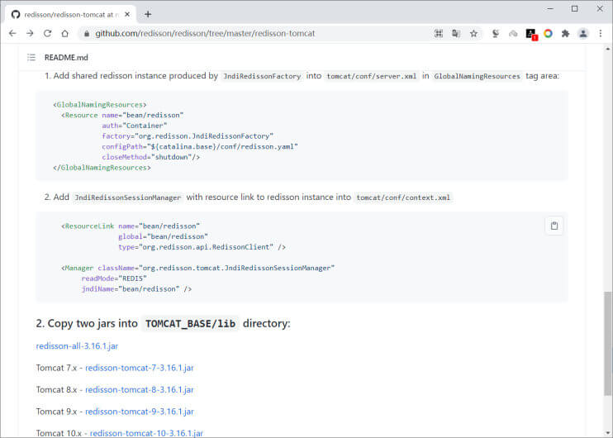Open the QR code generator icon
Screen dimensions: 613x438
point(439,34)
